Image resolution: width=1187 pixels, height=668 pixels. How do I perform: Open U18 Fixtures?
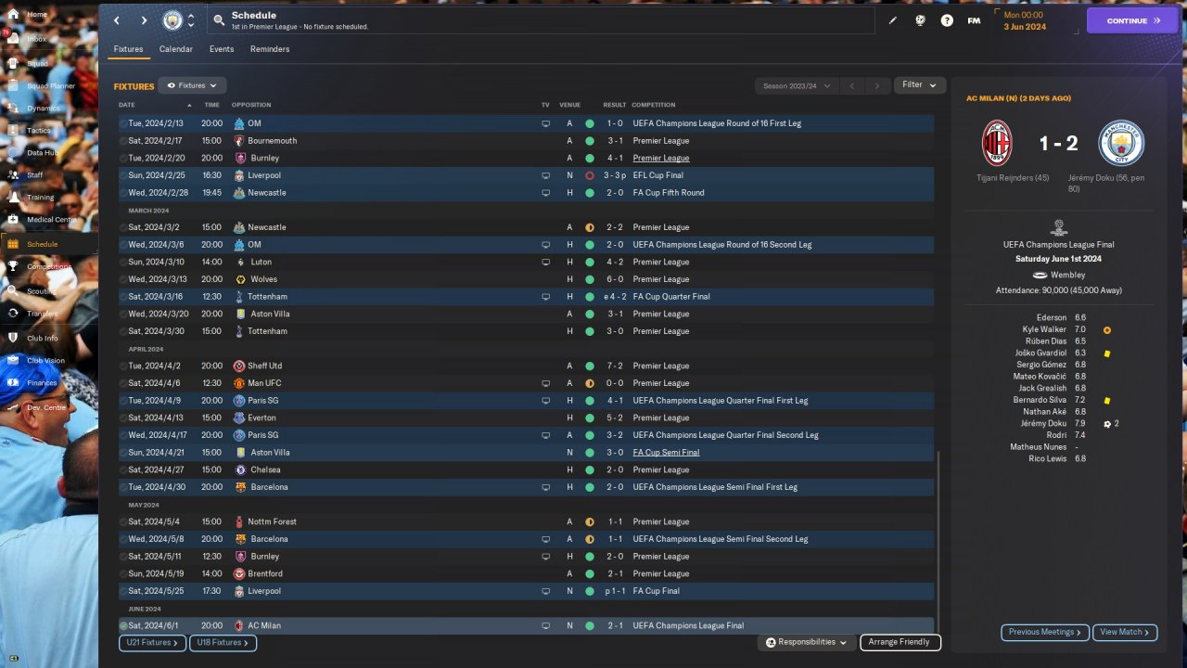click(223, 642)
